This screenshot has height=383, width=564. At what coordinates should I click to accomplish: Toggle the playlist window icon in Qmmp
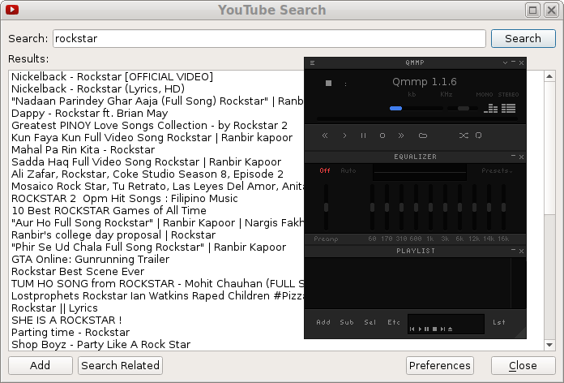pos(509,108)
